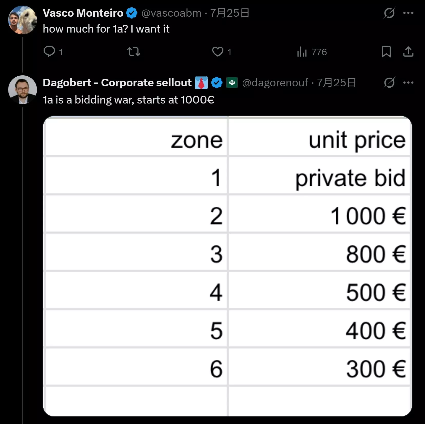Click Dagobert's green affiliation badge

click(x=232, y=83)
